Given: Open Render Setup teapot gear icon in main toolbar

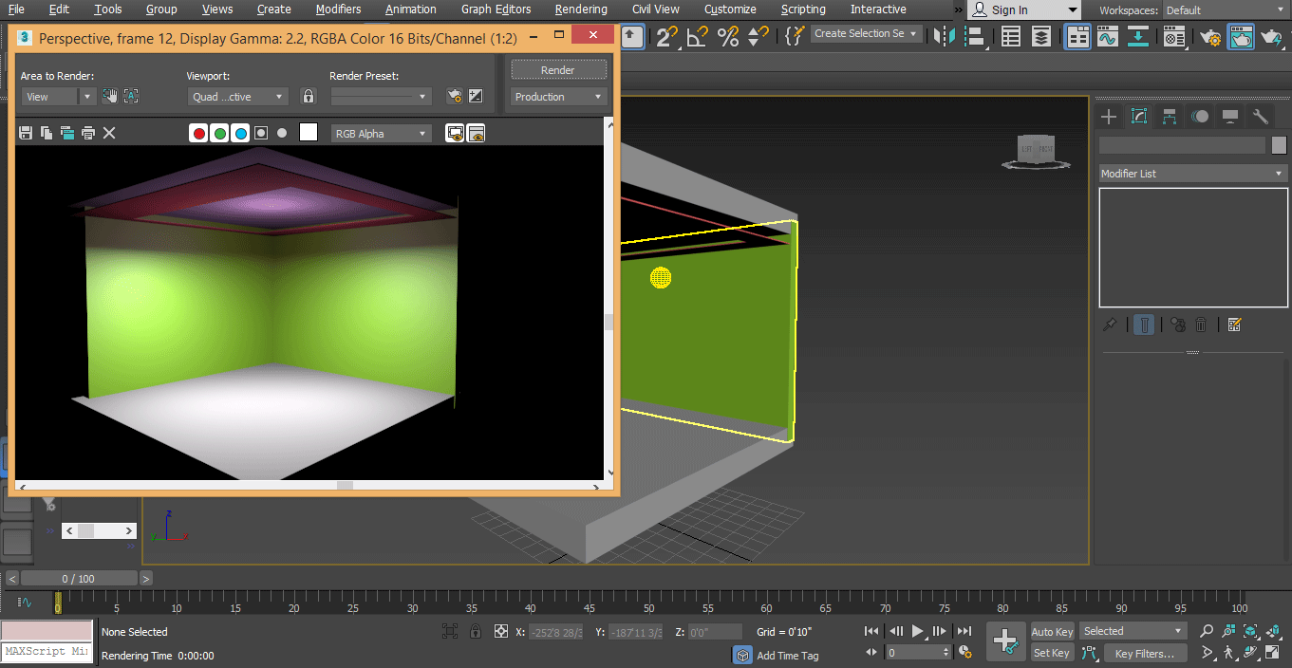Looking at the screenshot, I should [1210, 37].
